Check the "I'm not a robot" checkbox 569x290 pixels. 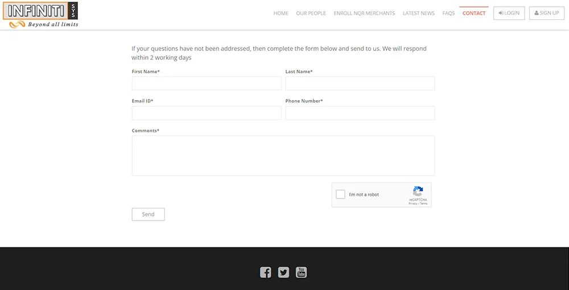(340, 194)
